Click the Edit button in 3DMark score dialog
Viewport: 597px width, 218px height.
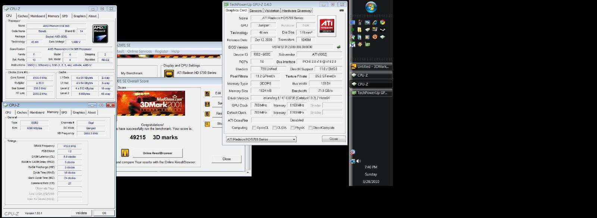[218, 93]
